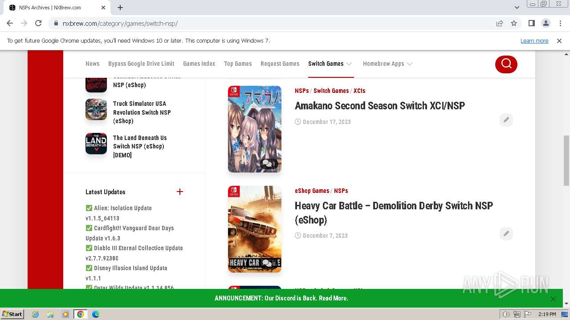Toggle the Chrome side panel icon
Viewport: 570px width, 320px height.
click(531, 23)
